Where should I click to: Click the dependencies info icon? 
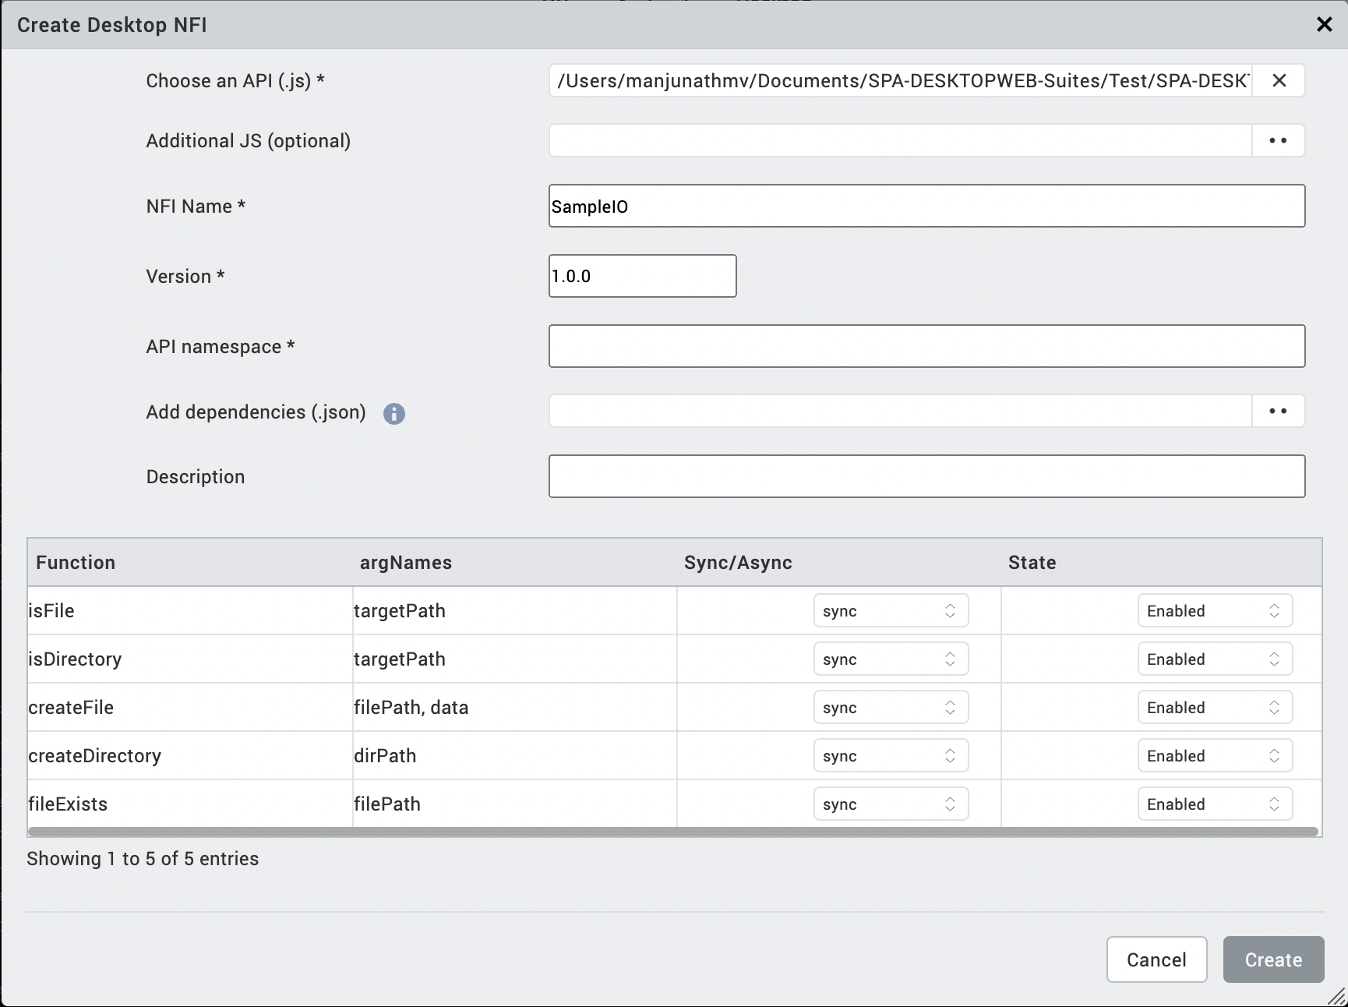click(x=394, y=414)
